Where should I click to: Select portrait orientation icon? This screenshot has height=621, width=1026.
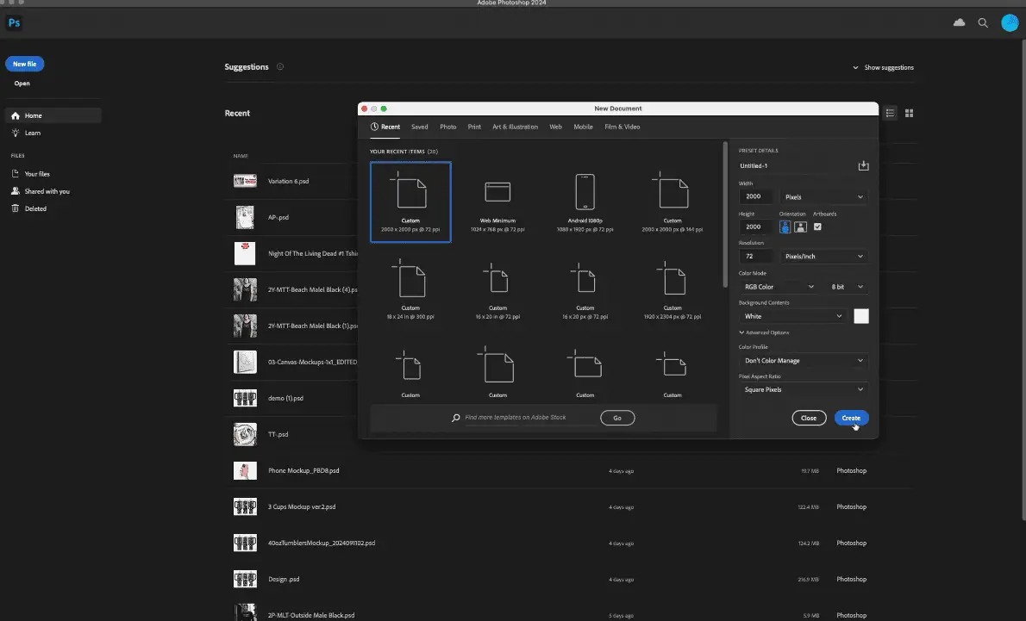point(785,227)
